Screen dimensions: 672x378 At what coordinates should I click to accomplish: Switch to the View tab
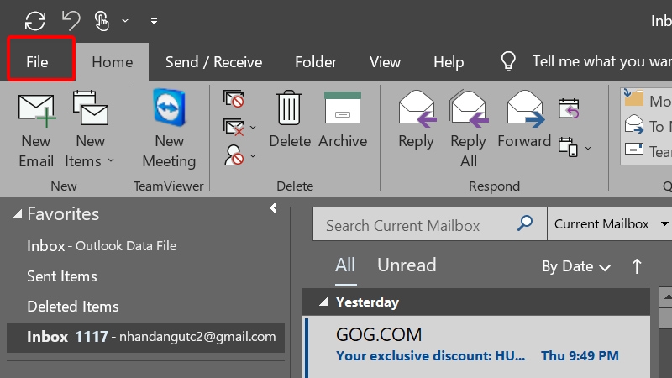385,62
